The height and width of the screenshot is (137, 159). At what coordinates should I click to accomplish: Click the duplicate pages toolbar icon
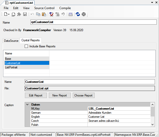click(x=13, y=14)
